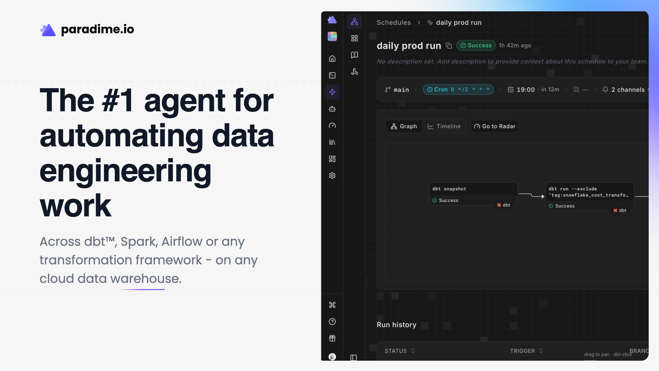The height and width of the screenshot is (371, 659).
Task: Open the terminal code editor icon
Action: pos(332,75)
